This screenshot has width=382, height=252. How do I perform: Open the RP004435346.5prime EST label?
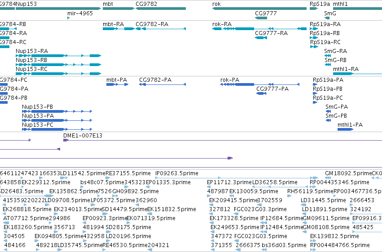click(x=340, y=182)
